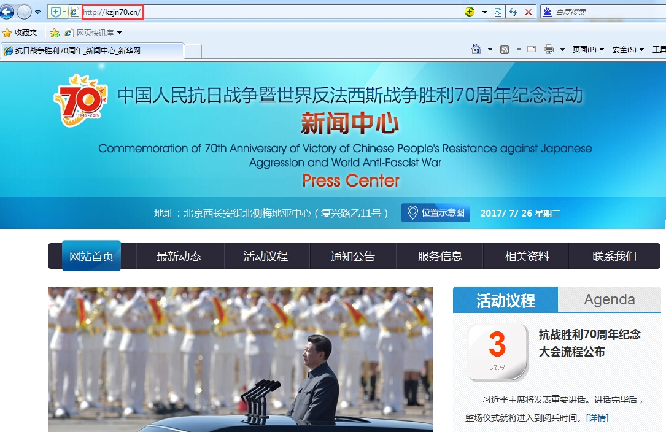Screen dimensions: 666x432
Task: Click the Print icon
Action: 548,50
